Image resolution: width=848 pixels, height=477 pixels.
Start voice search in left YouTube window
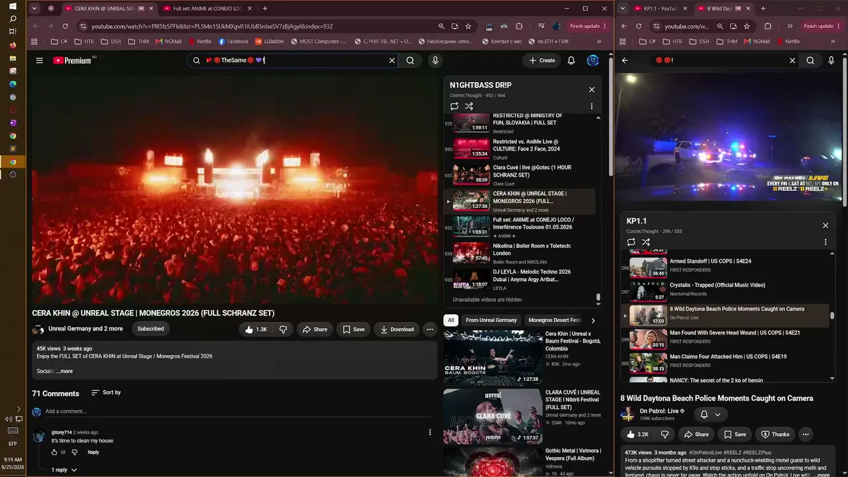(x=435, y=60)
